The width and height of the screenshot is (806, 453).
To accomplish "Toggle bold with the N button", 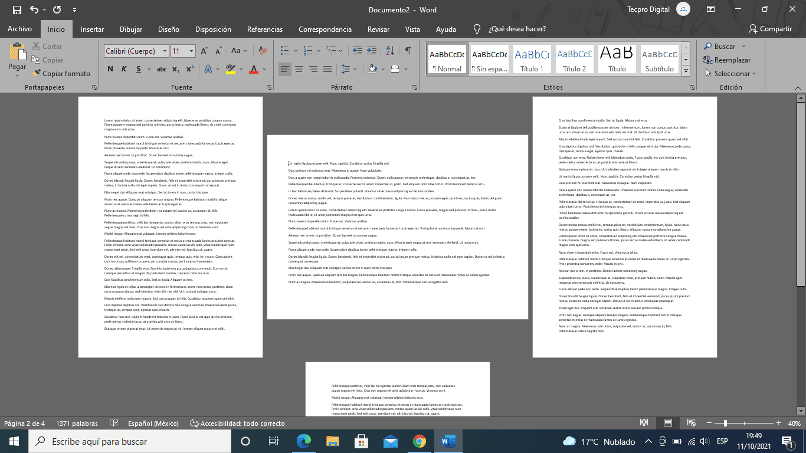I will [110, 69].
